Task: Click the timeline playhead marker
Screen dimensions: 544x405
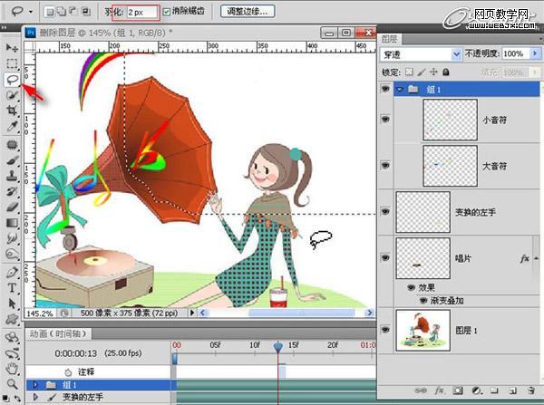Action: click(x=278, y=346)
